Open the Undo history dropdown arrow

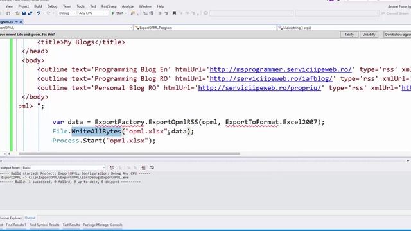point(44,13)
